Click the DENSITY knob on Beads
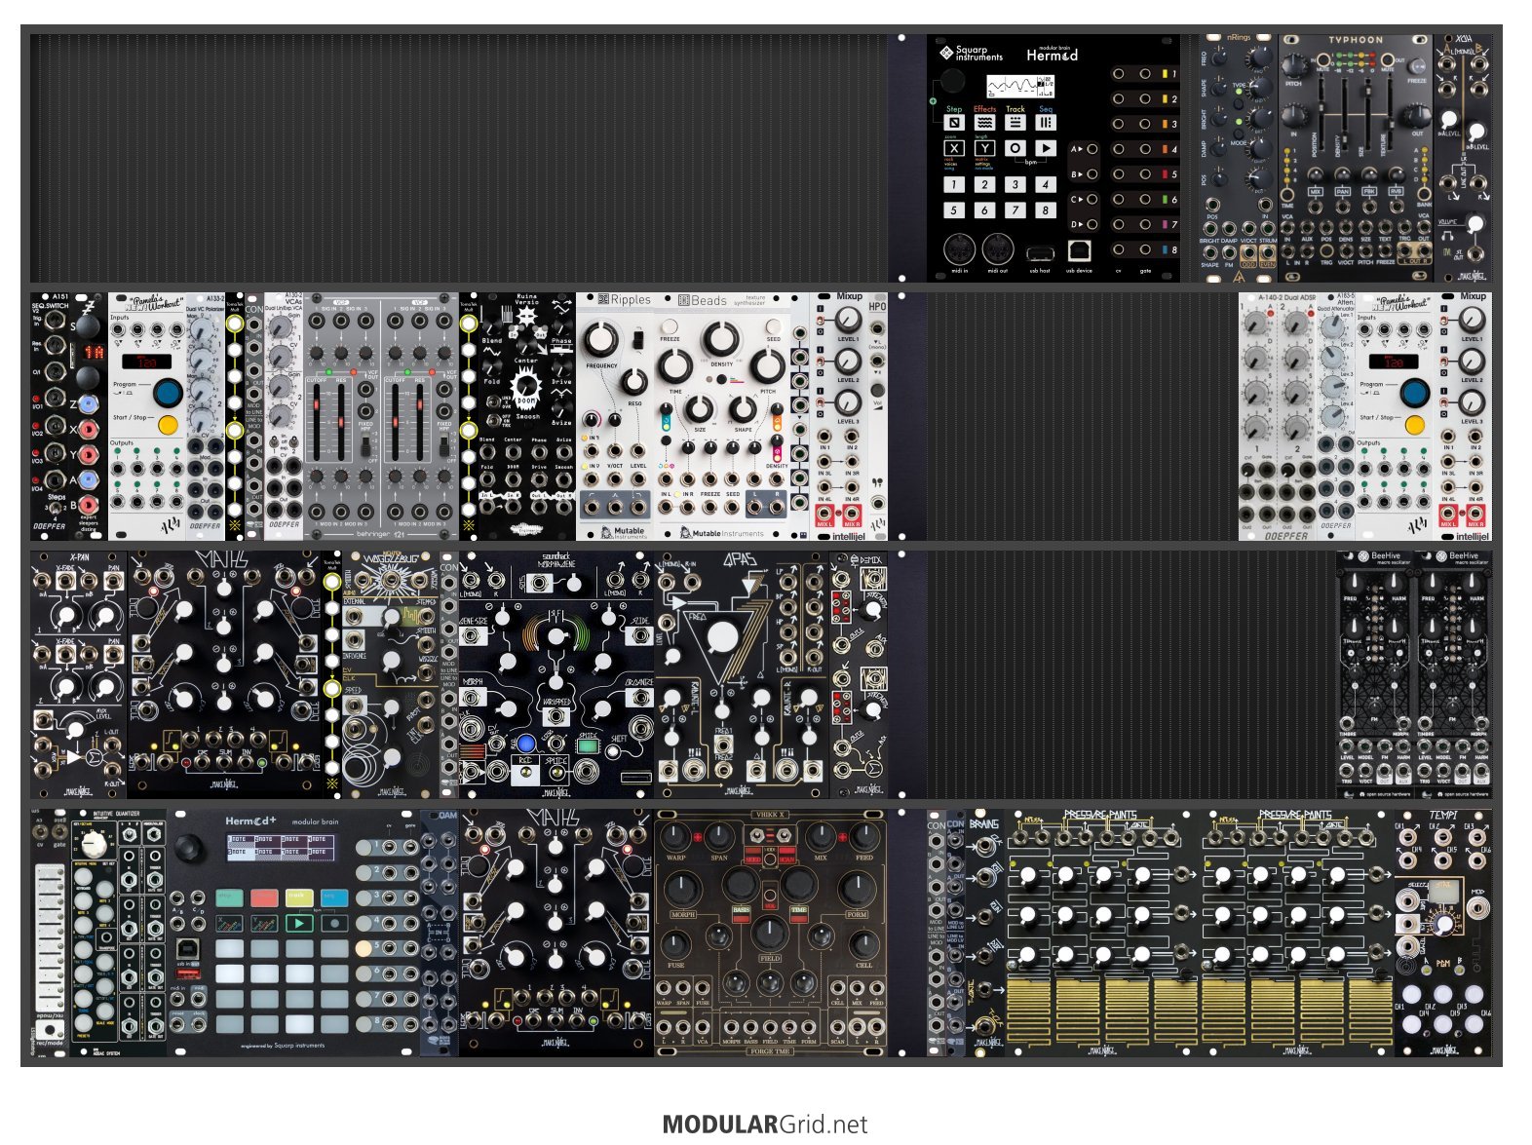The image size is (1532, 1145). click(x=721, y=338)
